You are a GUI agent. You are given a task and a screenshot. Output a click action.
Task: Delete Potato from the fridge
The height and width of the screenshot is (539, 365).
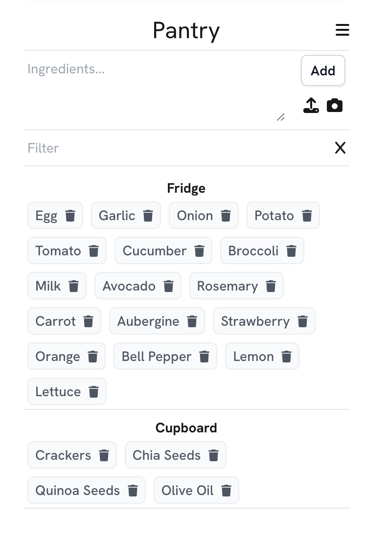307,216
